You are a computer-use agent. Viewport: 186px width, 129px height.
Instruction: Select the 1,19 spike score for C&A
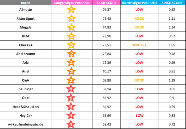coord(172,80)
